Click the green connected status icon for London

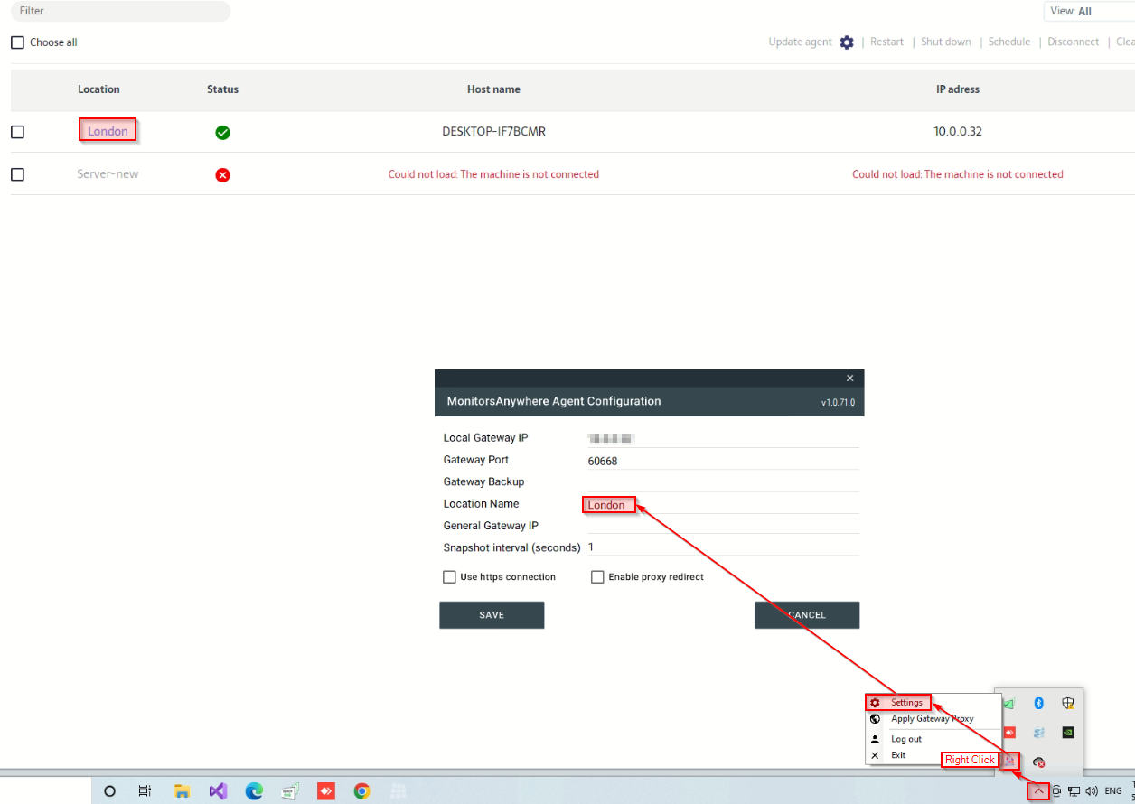(x=222, y=133)
